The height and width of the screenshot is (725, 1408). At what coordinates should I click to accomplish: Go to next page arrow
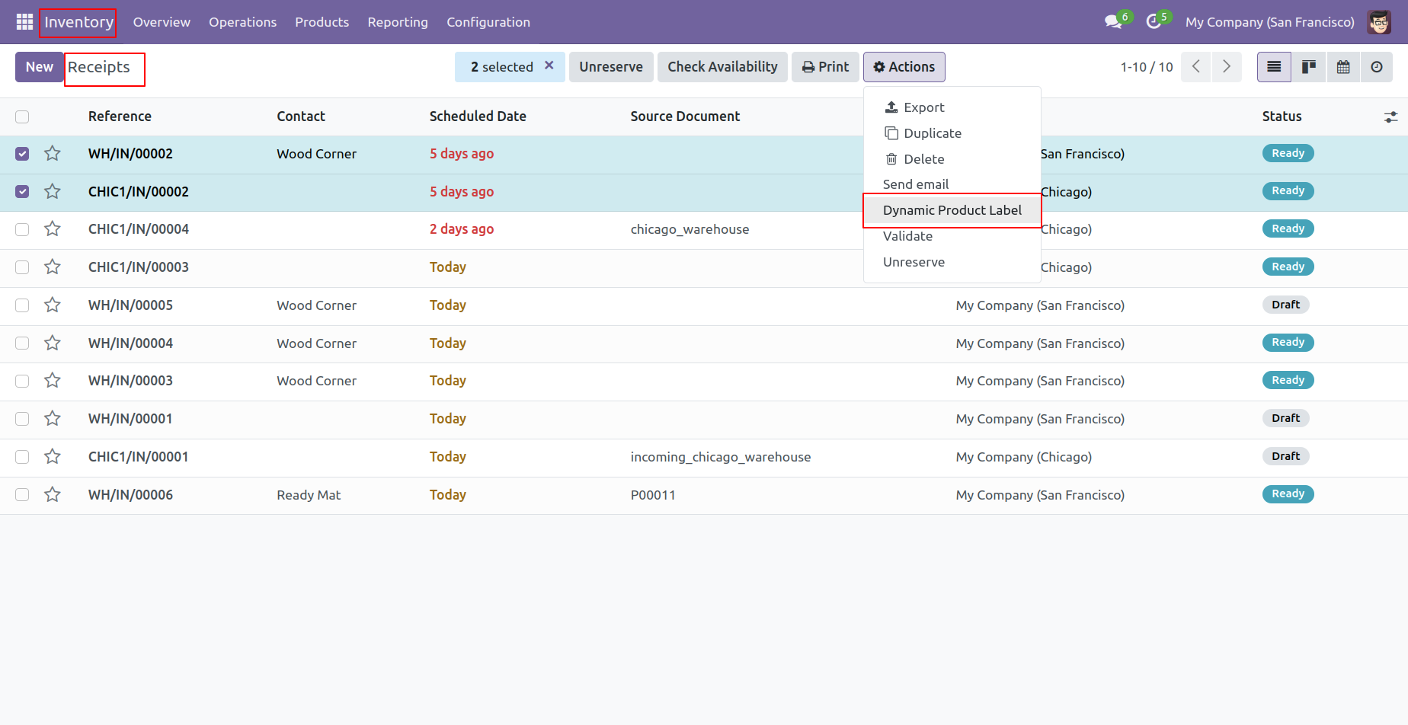pyautogui.click(x=1227, y=67)
